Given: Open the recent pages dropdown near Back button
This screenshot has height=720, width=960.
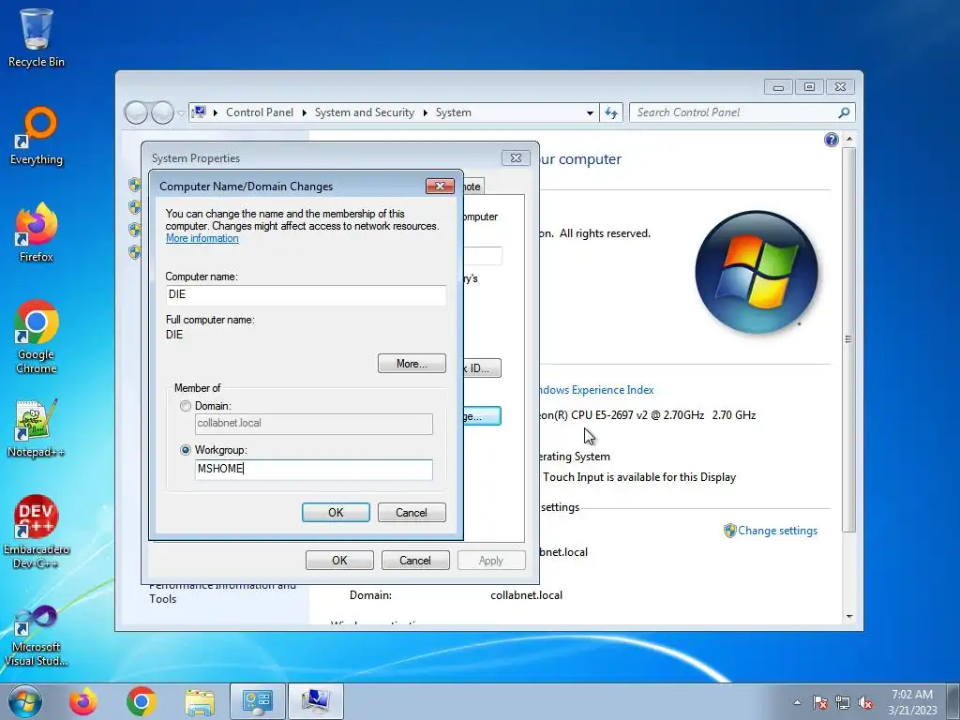Looking at the screenshot, I should click(181, 113).
